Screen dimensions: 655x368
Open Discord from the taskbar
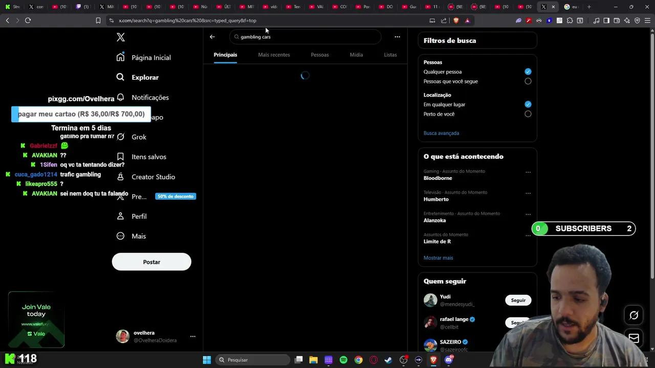(449, 360)
